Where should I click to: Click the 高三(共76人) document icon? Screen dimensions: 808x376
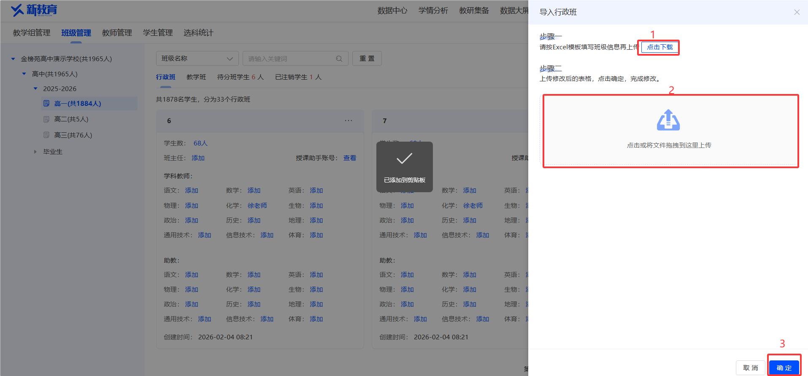[46, 135]
